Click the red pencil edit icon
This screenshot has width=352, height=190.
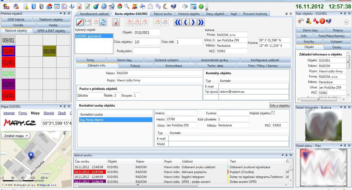[80, 23]
